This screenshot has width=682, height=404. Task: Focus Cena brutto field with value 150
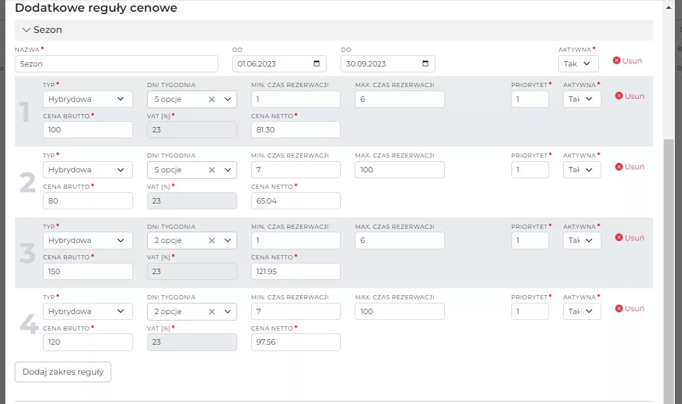(88, 272)
